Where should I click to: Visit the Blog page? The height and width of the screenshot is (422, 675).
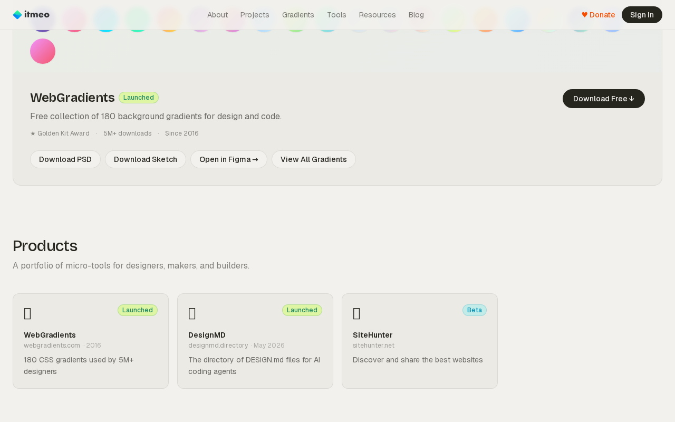[416, 15]
